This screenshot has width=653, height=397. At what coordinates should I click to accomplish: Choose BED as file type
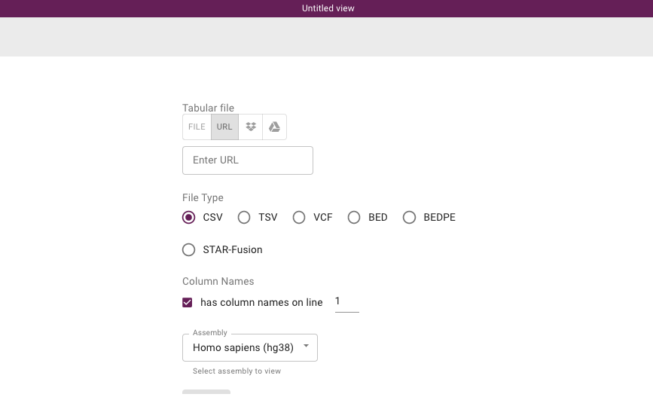354,218
